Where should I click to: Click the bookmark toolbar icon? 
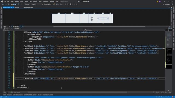[70, 4]
